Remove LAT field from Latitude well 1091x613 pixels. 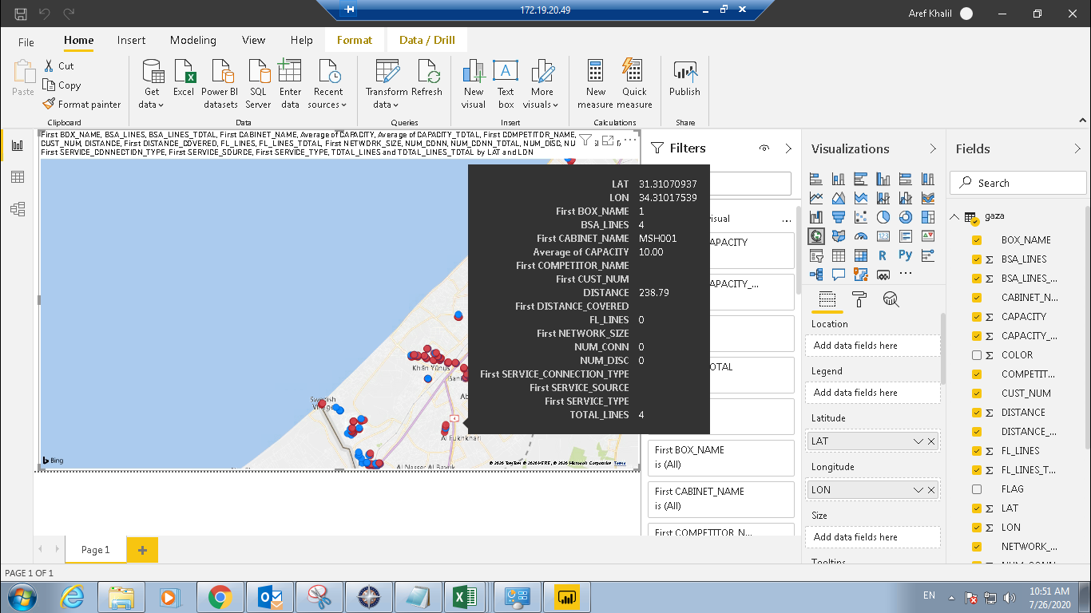pos(931,441)
